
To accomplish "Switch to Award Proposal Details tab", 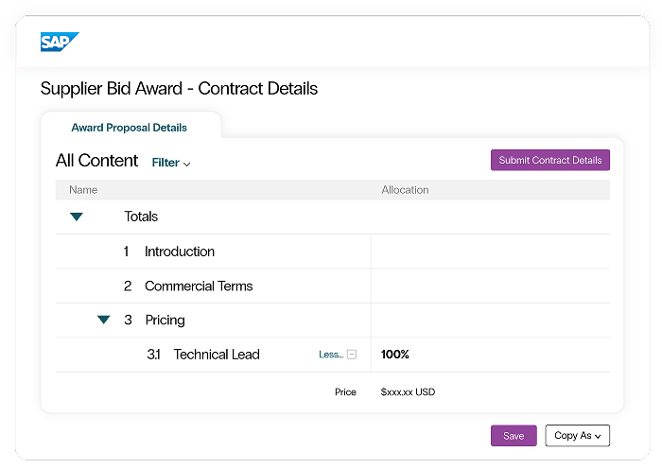I will tap(130, 128).
